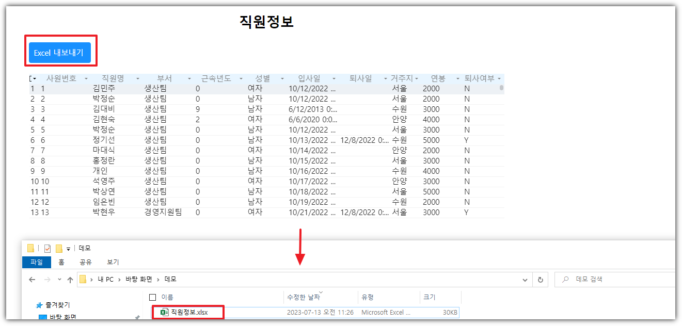The image size is (682, 326).
Task: Expand the address bar history dropdown
Action: [525, 280]
